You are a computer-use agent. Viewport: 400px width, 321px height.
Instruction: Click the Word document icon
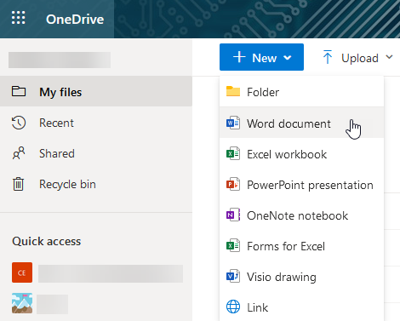click(x=233, y=123)
